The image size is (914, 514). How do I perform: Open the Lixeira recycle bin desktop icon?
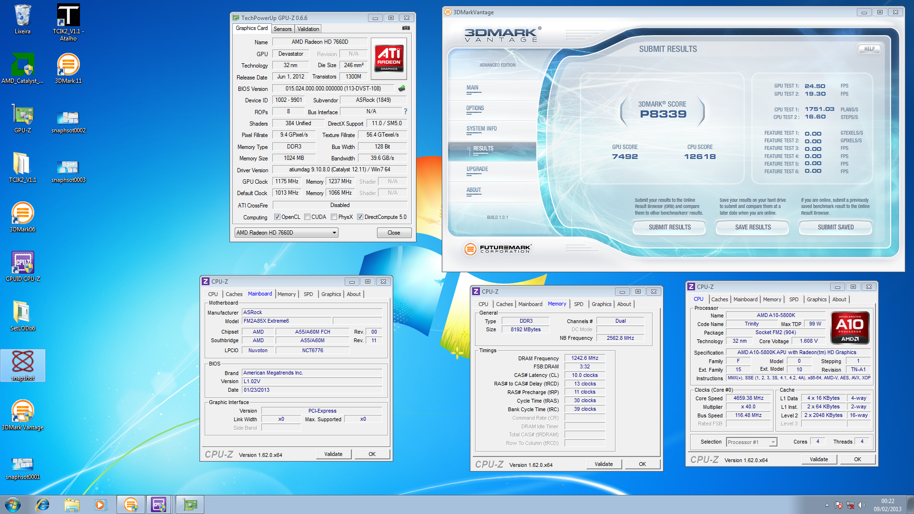22,20
